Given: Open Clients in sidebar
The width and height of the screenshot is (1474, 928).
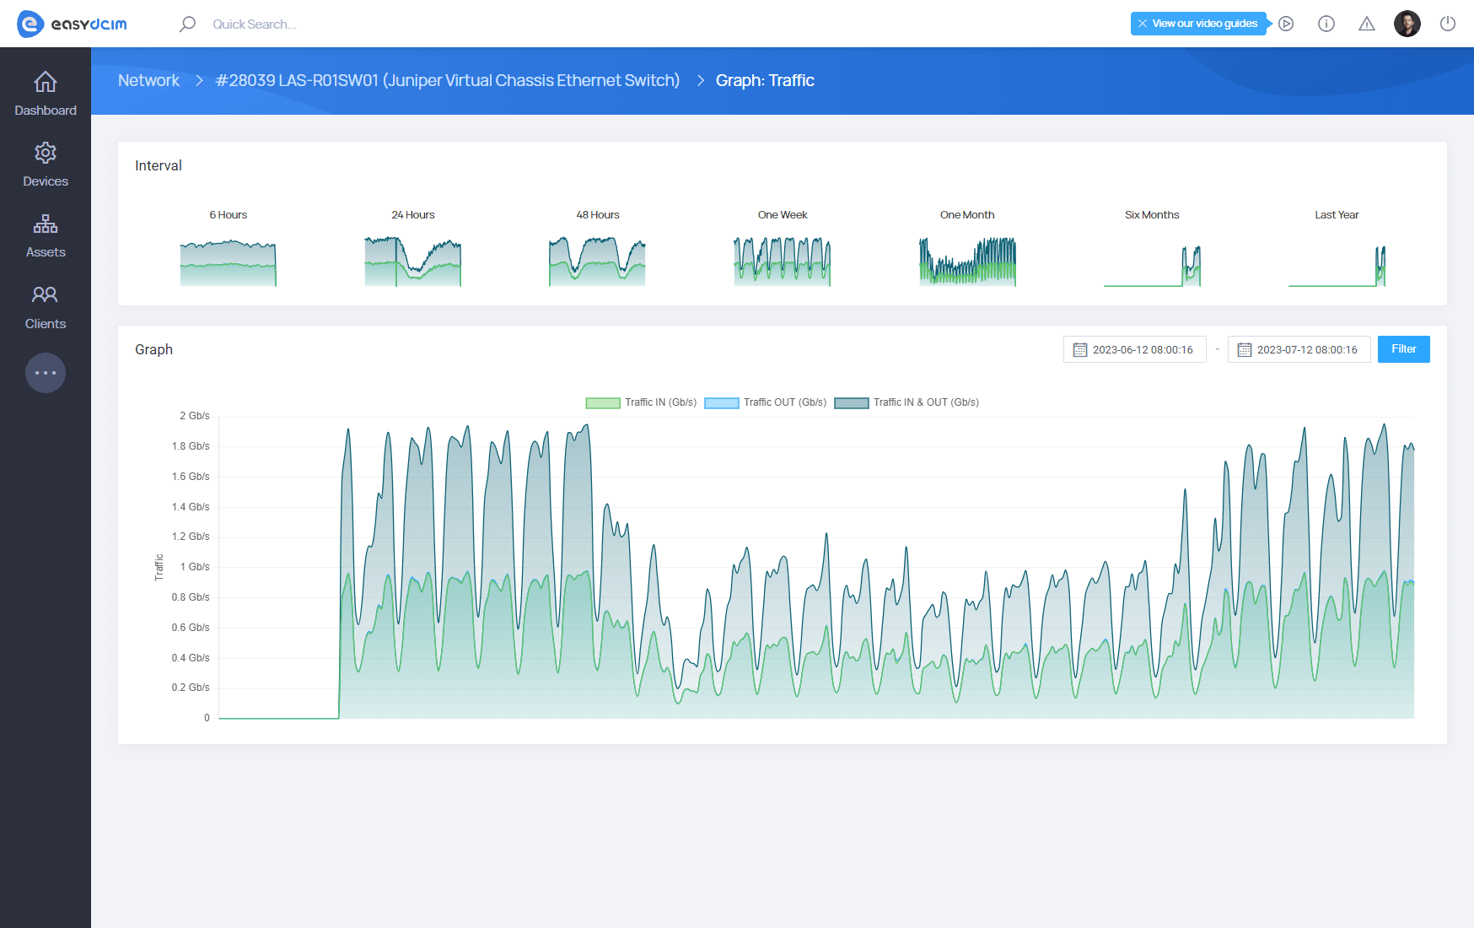Looking at the screenshot, I should 46,307.
